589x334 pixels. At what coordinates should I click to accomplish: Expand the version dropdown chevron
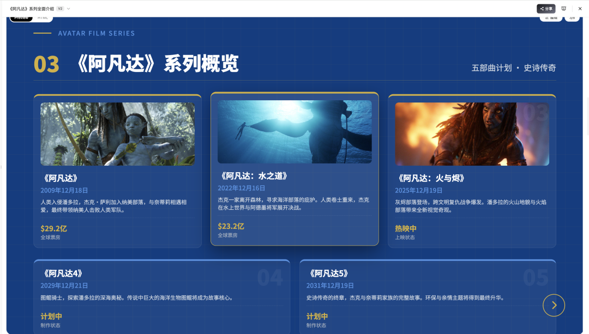(x=68, y=9)
